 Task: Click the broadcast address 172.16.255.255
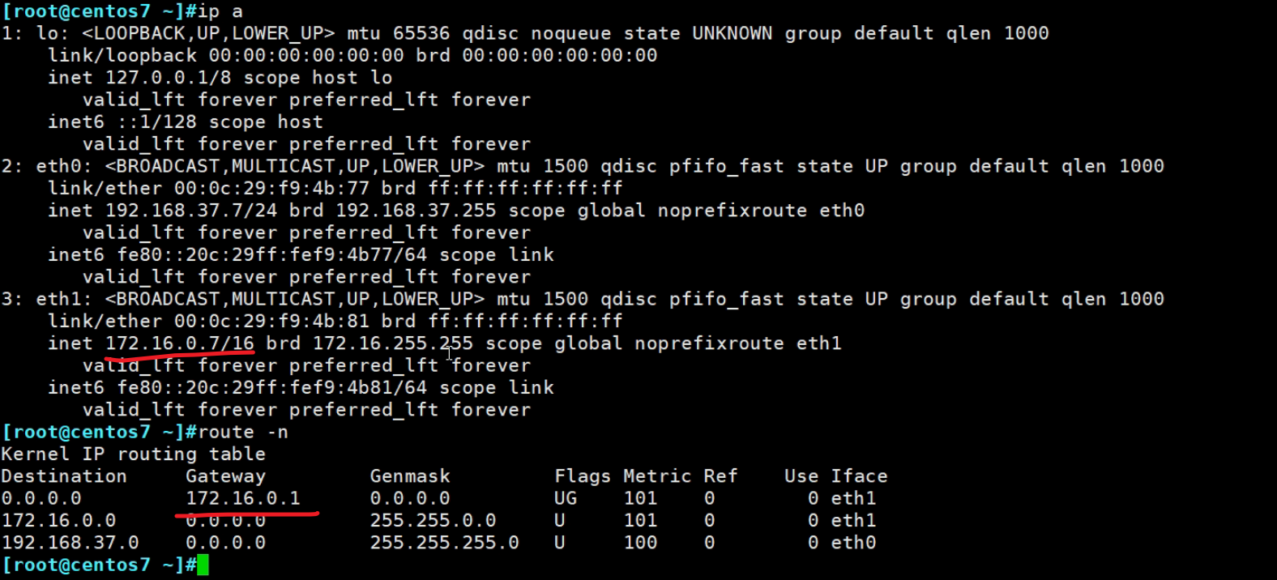(393, 343)
